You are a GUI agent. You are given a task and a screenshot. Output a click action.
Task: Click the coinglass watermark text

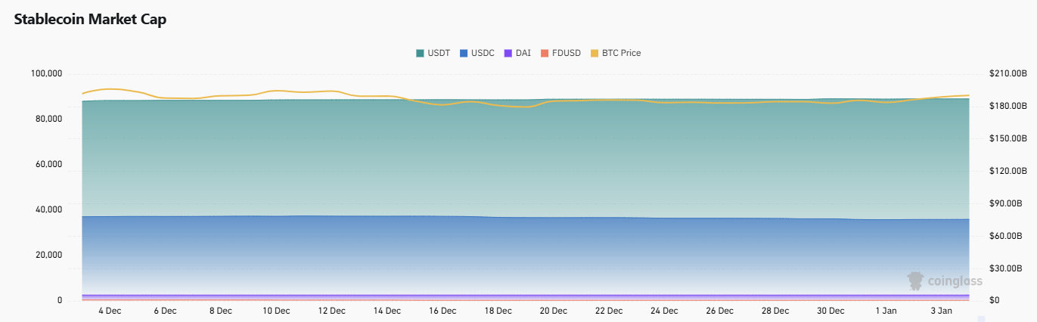click(955, 281)
